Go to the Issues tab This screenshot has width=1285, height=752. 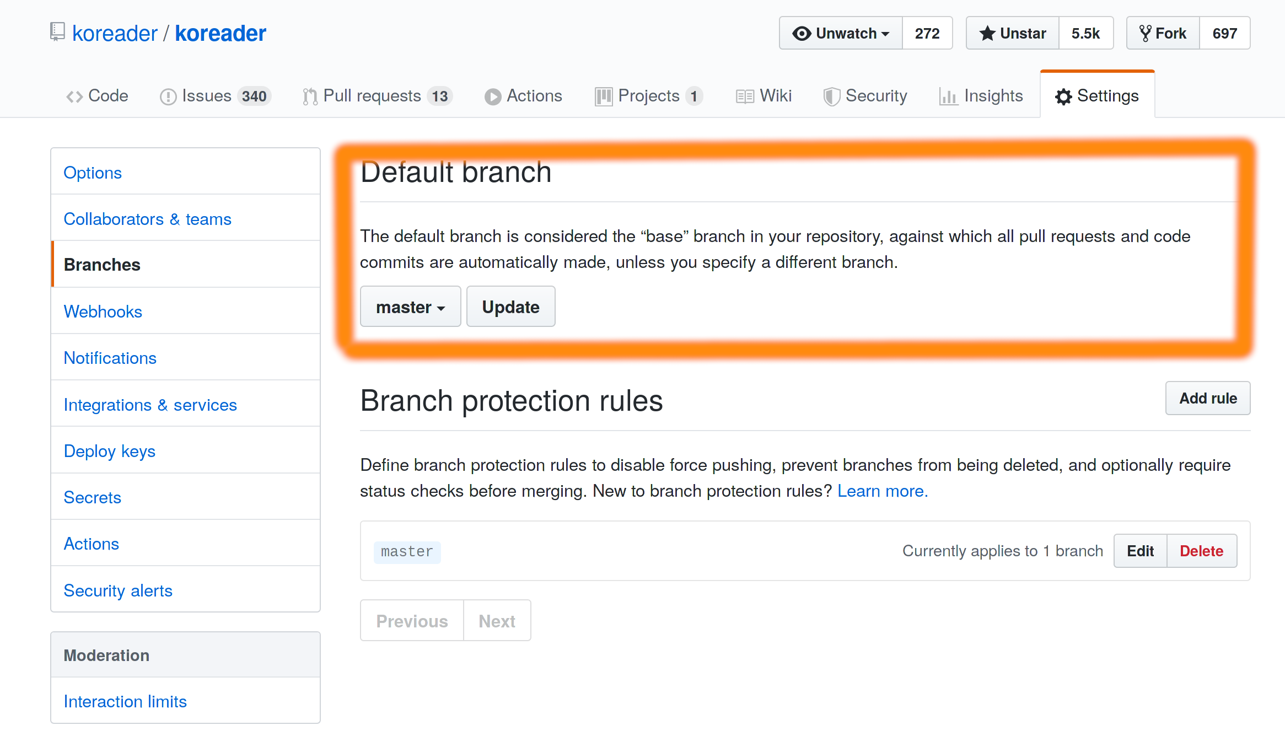click(215, 96)
